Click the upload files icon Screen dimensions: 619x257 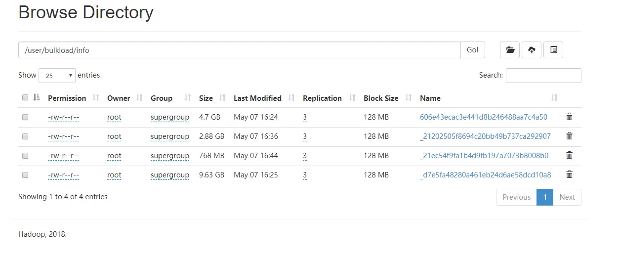(x=532, y=50)
